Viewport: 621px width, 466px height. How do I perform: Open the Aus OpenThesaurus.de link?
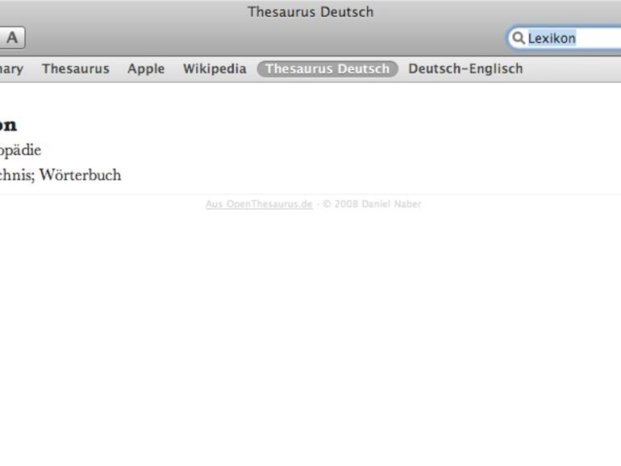point(259,204)
